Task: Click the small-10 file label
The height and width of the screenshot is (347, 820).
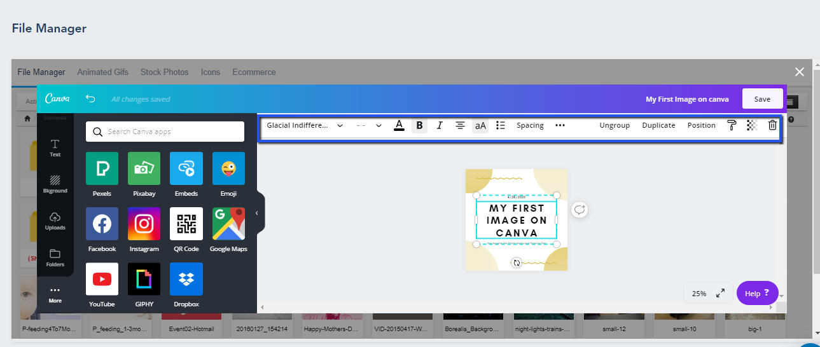Action: pos(686,330)
